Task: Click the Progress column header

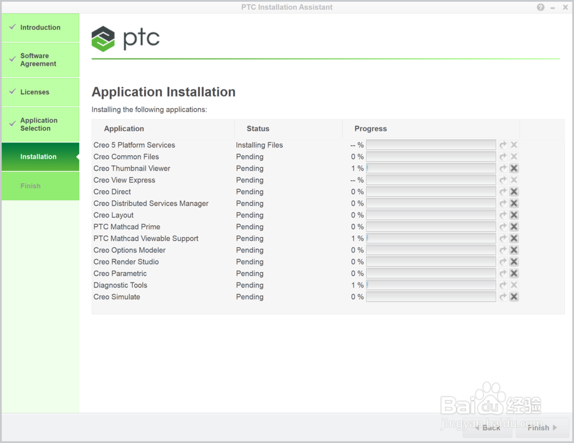Action: click(x=431, y=129)
